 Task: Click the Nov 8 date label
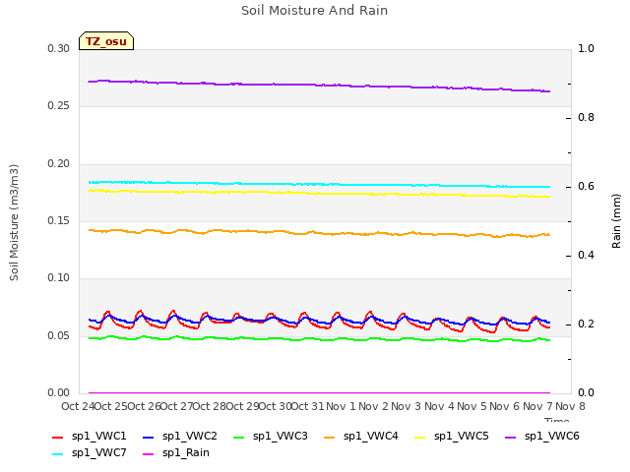click(571, 406)
